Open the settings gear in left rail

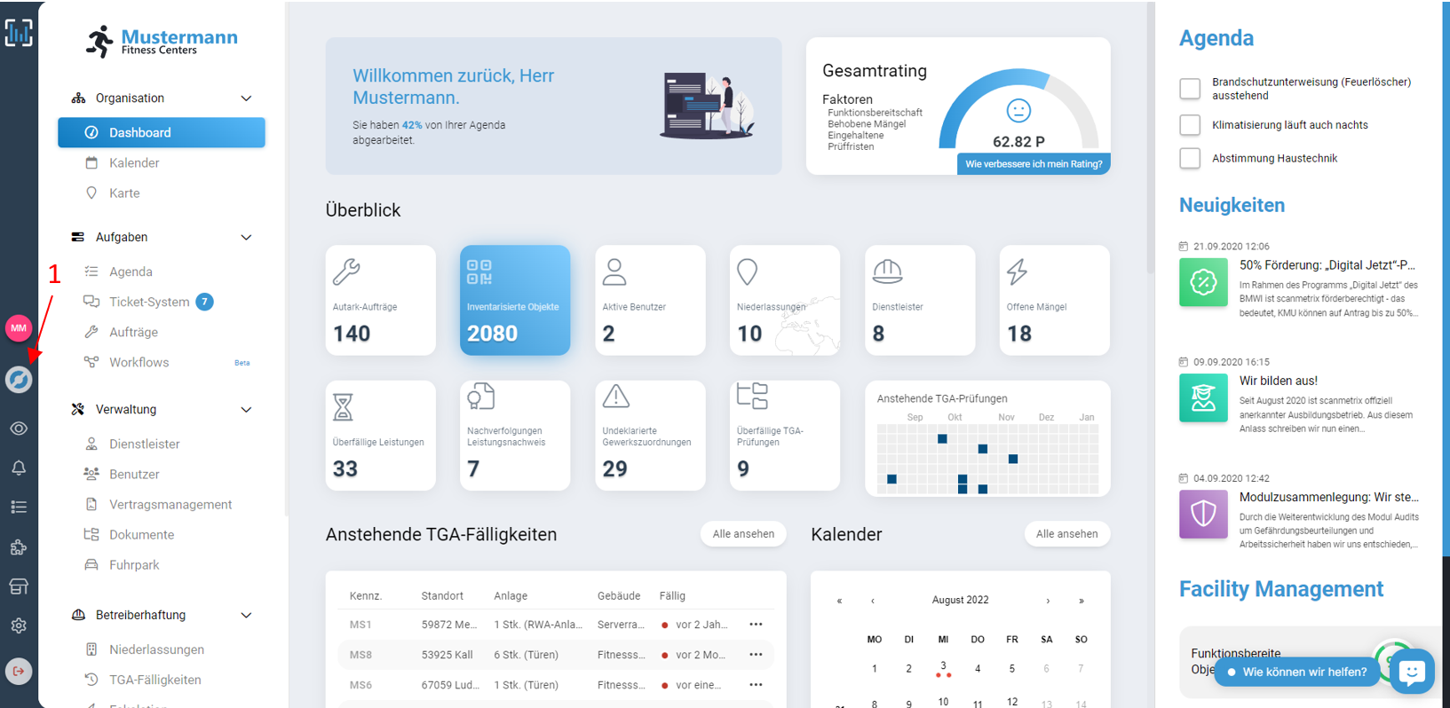click(x=19, y=625)
